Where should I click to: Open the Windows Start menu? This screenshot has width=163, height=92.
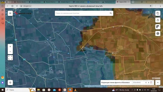coord(2,90)
